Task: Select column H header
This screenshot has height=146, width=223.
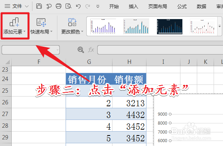Action: pyautogui.click(x=129, y=62)
